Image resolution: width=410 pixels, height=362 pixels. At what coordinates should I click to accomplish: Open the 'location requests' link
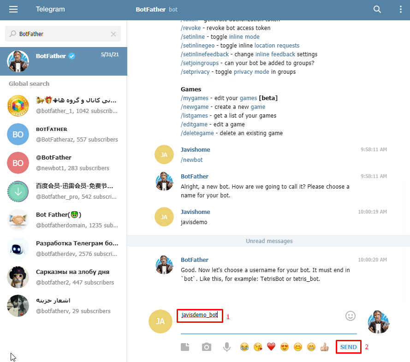tap(277, 46)
